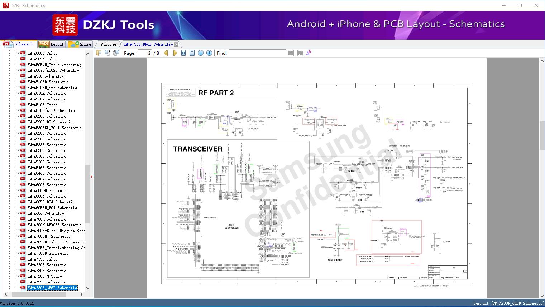Open SM-A725F_M Tshoo file
The width and height of the screenshot is (545, 307).
pyautogui.click(x=44, y=276)
